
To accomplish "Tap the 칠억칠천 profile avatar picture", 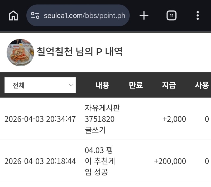I will pos(20,52).
